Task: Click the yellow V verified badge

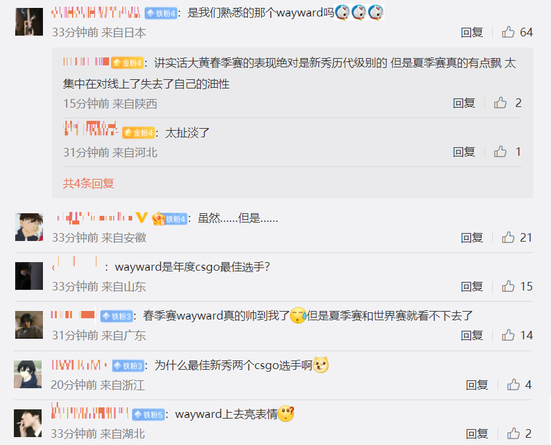Action: (x=141, y=217)
